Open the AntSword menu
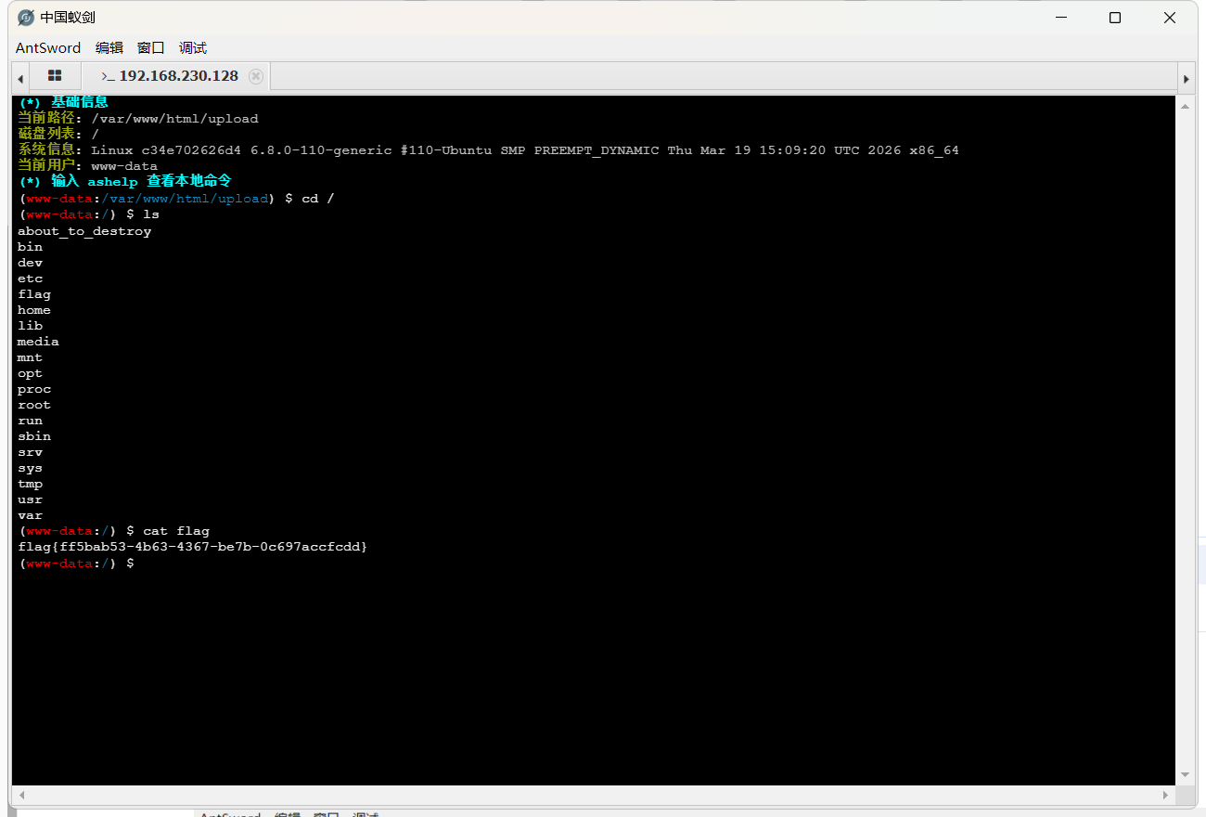The width and height of the screenshot is (1206, 817). point(48,47)
